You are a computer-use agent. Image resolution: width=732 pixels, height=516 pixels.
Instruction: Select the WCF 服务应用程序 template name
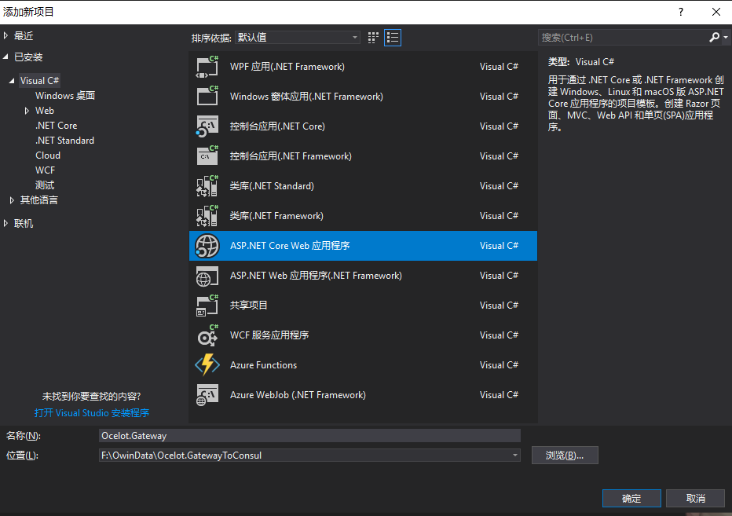tap(269, 335)
